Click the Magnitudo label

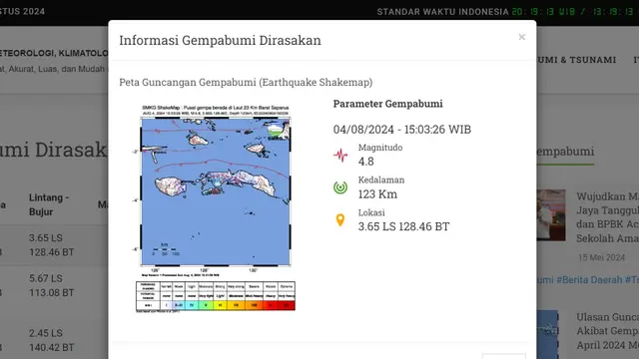pyautogui.click(x=380, y=148)
